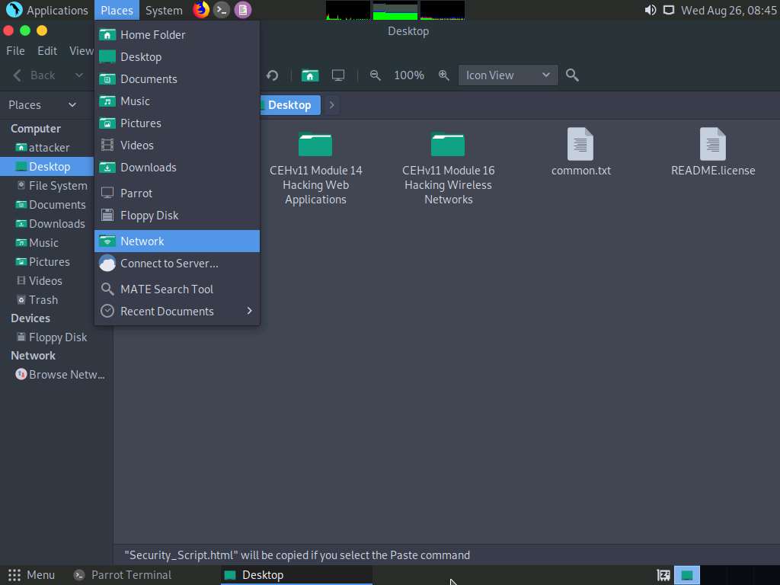Open the Icon View dropdown
The height and width of the screenshot is (585, 780).
(x=507, y=75)
